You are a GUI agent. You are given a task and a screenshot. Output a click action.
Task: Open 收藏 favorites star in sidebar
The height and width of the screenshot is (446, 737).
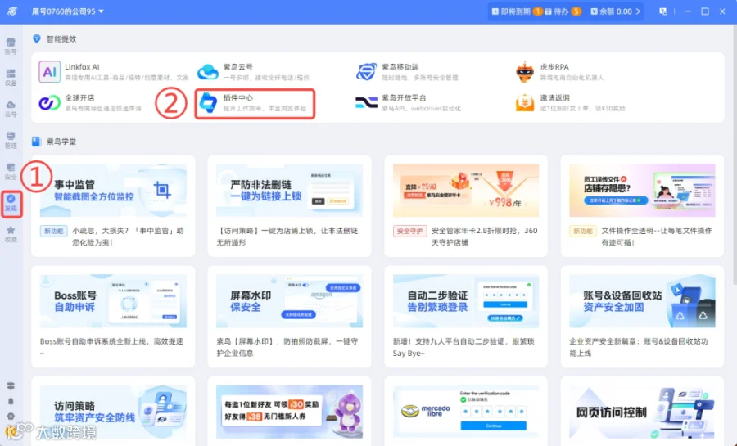[x=11, y=234]
